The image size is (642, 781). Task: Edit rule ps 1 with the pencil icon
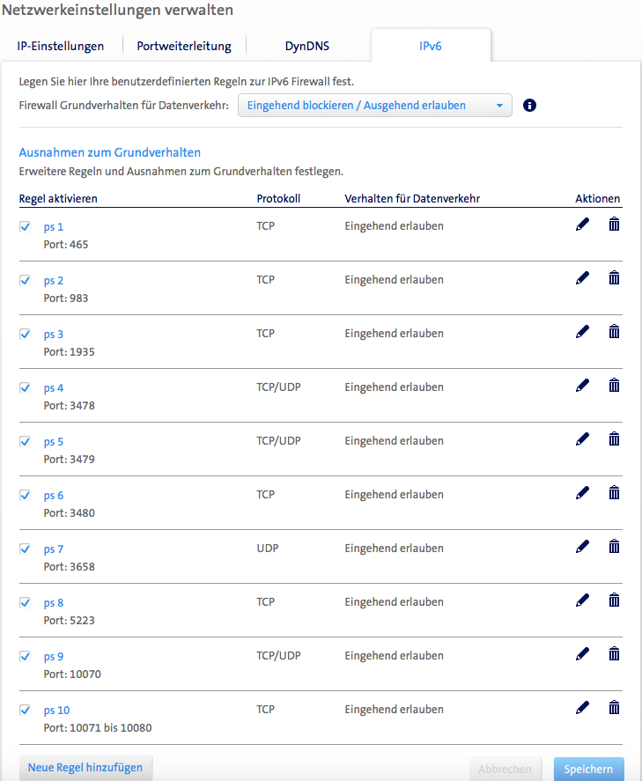tap(582, 225)
